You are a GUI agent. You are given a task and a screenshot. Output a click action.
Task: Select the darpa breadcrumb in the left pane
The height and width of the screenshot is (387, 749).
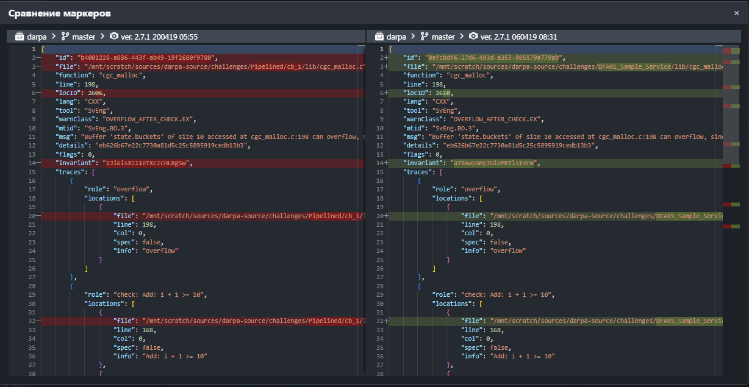[36, 37]
